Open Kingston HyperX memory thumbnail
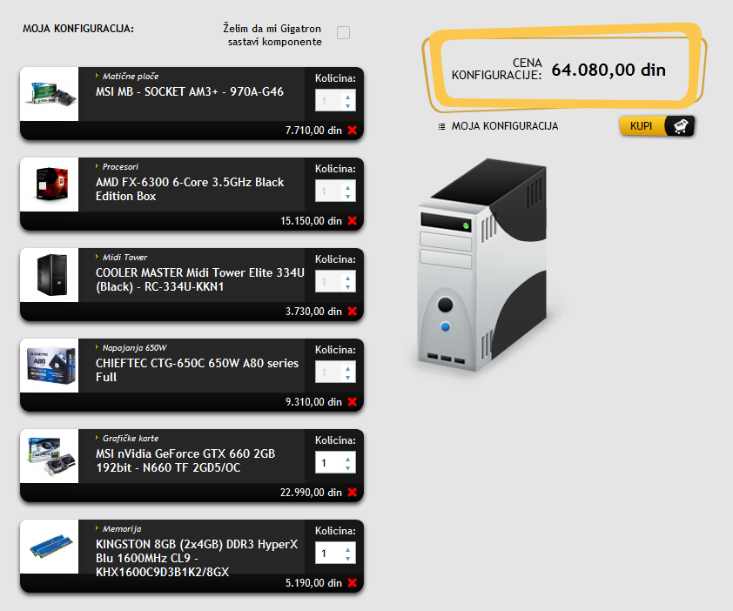This screenshot has height=611, width=733. 49,547
